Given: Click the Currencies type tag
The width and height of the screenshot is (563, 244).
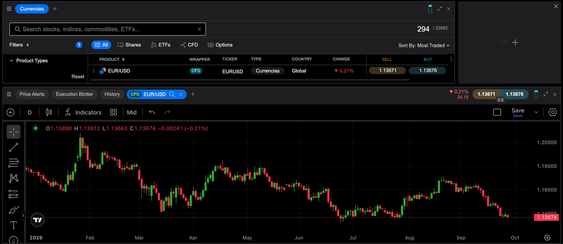Looking at the screenshot, I should [x=268, y=71].
